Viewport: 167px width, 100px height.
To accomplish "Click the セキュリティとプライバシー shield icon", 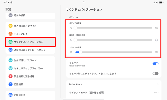I will click(11, 68).
